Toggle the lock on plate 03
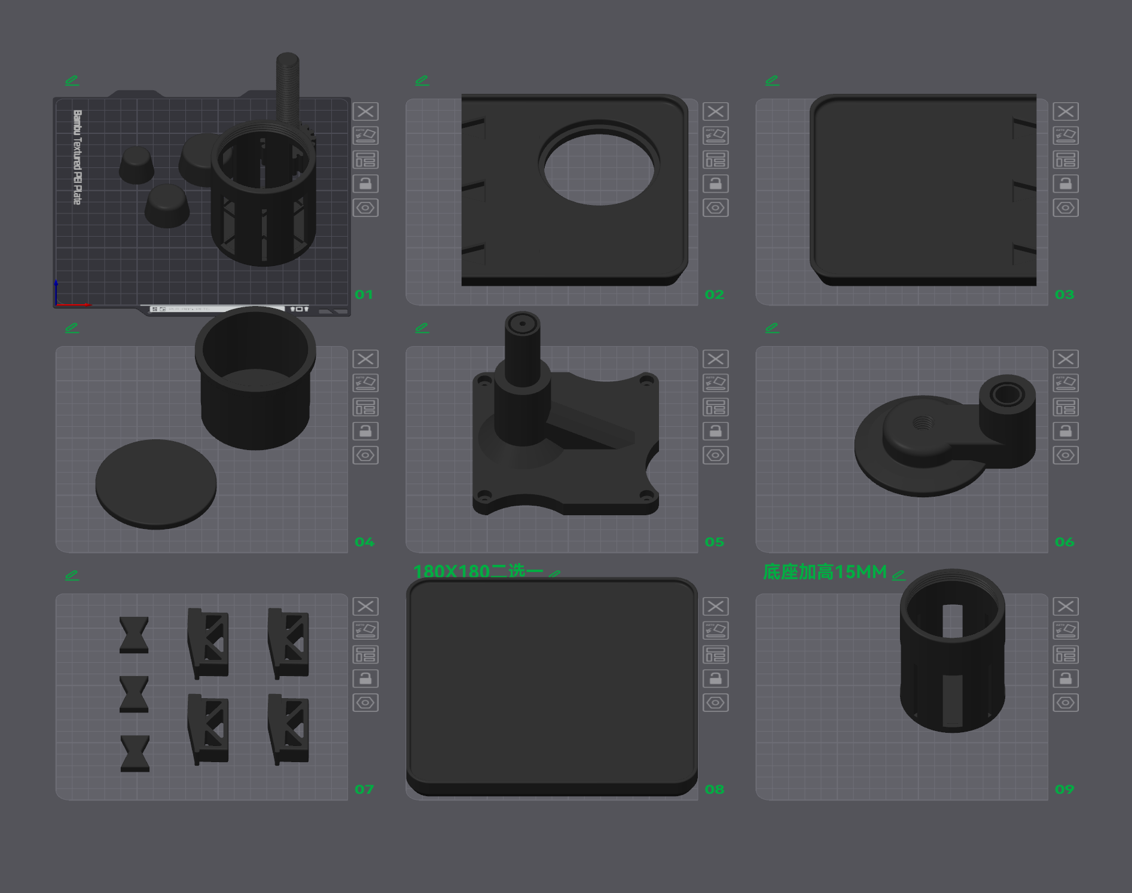Screen dimensions: 1132x893 (x=1066, y=184)
